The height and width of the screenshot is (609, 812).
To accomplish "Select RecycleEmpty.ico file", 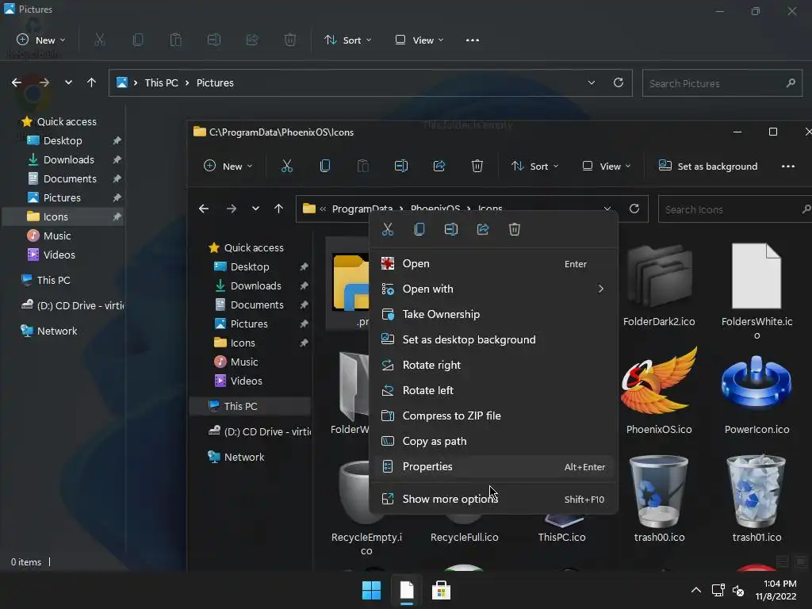I will (x=366, y=507).
